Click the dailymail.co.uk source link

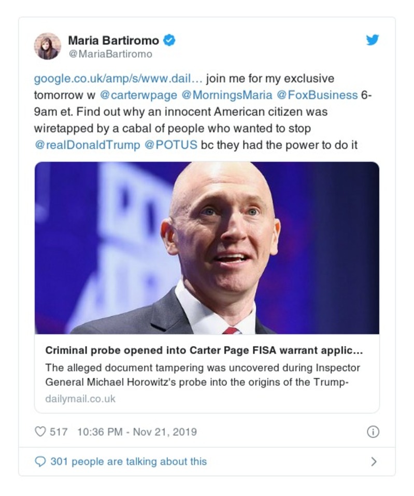click(x=80, y=399)
